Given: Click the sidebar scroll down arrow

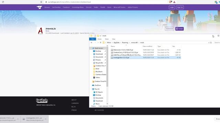Looking at the screenshot, I should pyautogui.click(x=107, y=104).
